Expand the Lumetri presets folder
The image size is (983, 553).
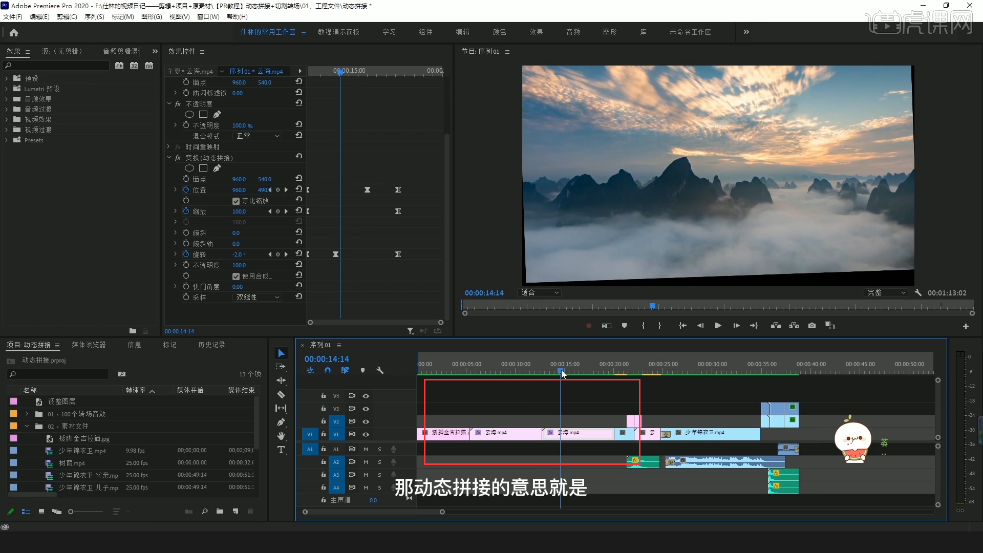[7, 89]
